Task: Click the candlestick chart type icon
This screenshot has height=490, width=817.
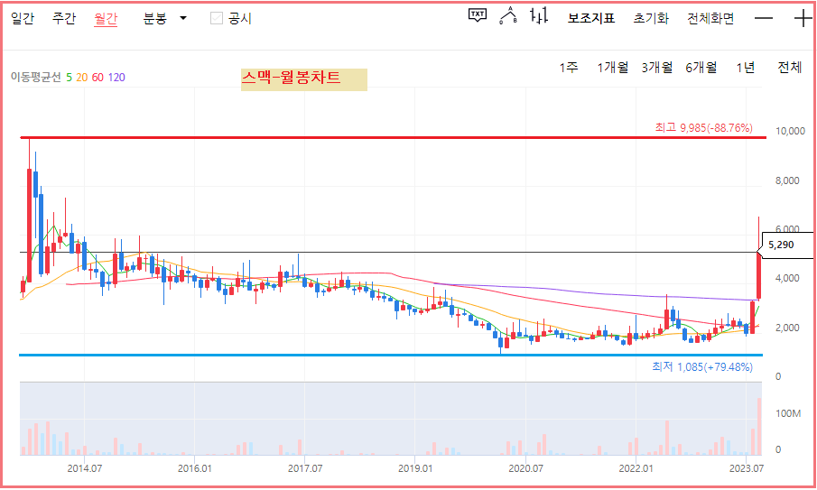Action: point(539,15)
